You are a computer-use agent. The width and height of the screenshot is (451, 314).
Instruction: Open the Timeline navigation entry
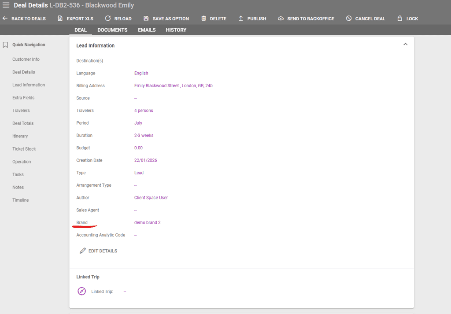[x=20, y=199]
